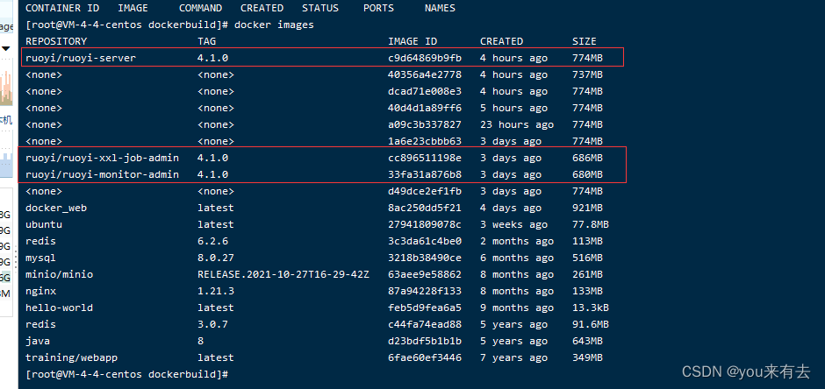Select repository name ruoyi/ruoyi-server
The width and height of the screenshot is (825, 389).
(x=81, y=58)
